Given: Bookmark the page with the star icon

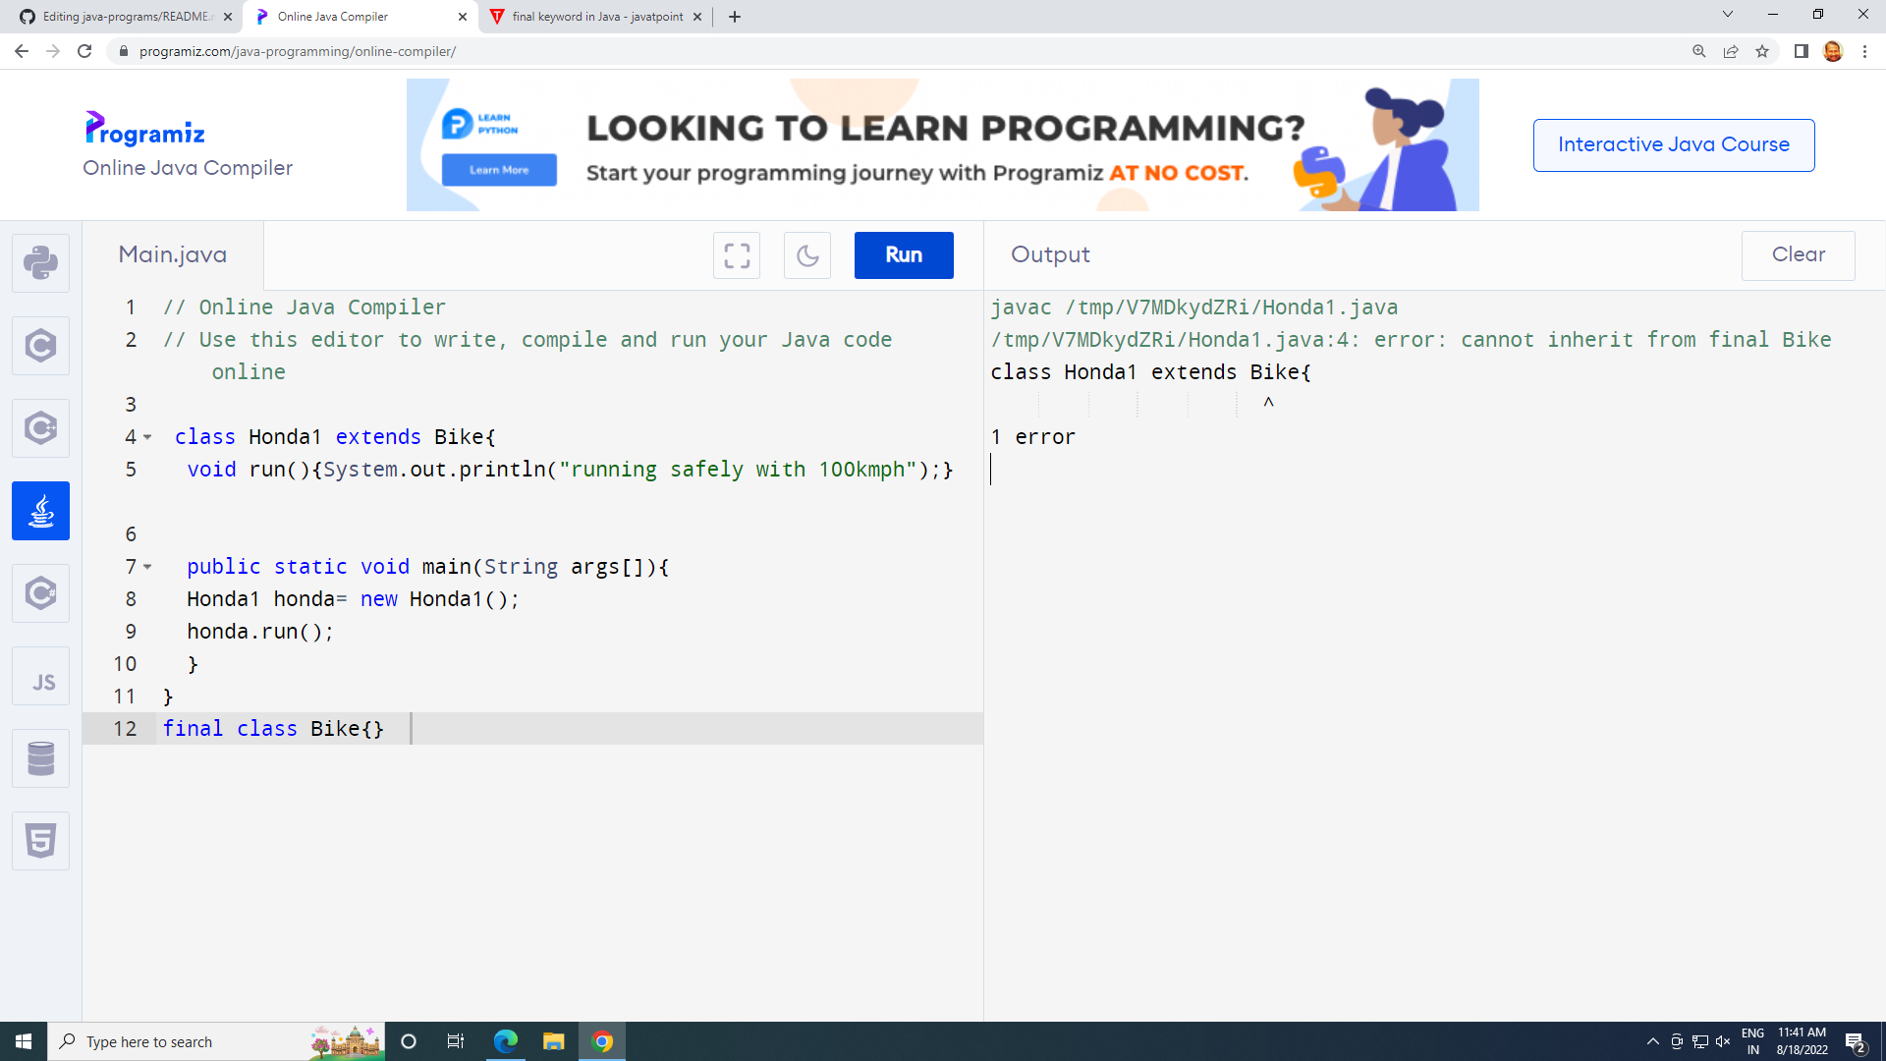Looking at the screenshot, I should pyautogui.click(x=1763, y=51).
